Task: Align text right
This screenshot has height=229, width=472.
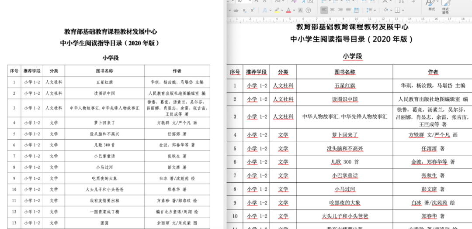Action: (x=340, y=10)
